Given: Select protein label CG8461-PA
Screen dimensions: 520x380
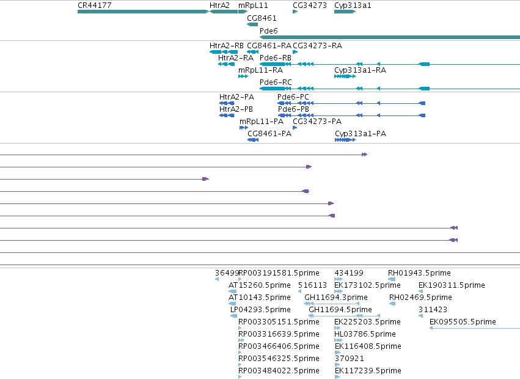Looking at the screenshot, I should pyautogui.click(x=269, y=133).
